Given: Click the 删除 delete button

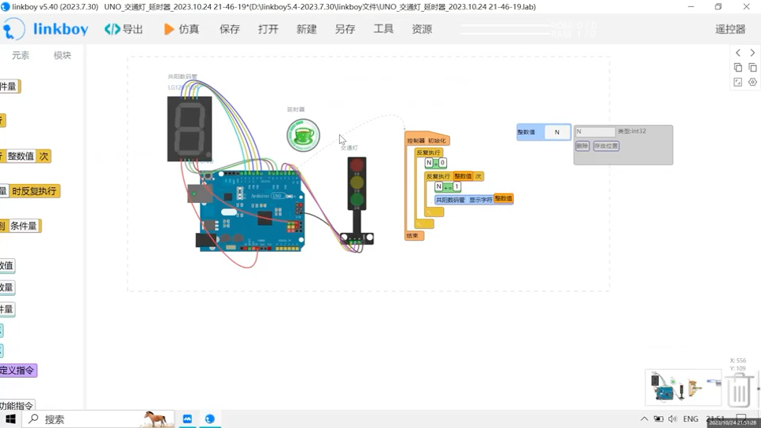Looking at the screenshot, I should (x=582, y=146).
